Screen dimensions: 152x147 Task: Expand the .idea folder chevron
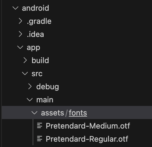click(20, 34)
